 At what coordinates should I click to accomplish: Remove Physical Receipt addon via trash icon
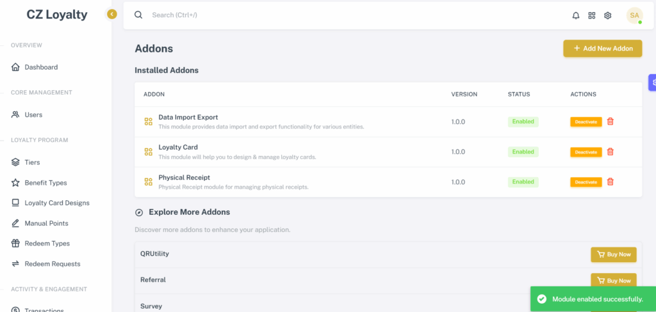pos(611,182)
